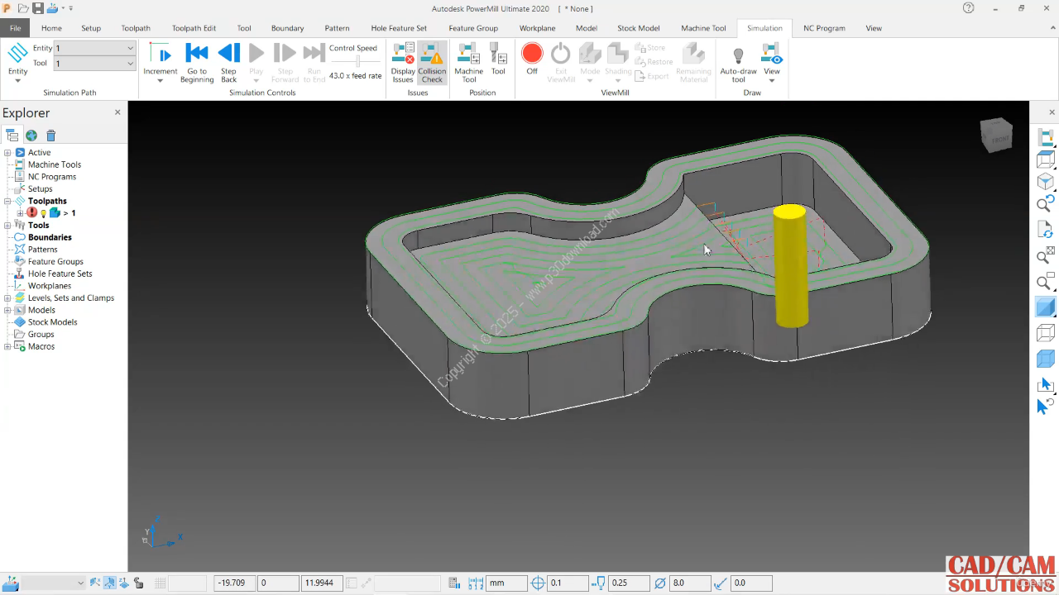This screenshot has height=595, width=1059.
Task: Open the Entity combo box
Action: pyautogui.click(x=94, y=48)
